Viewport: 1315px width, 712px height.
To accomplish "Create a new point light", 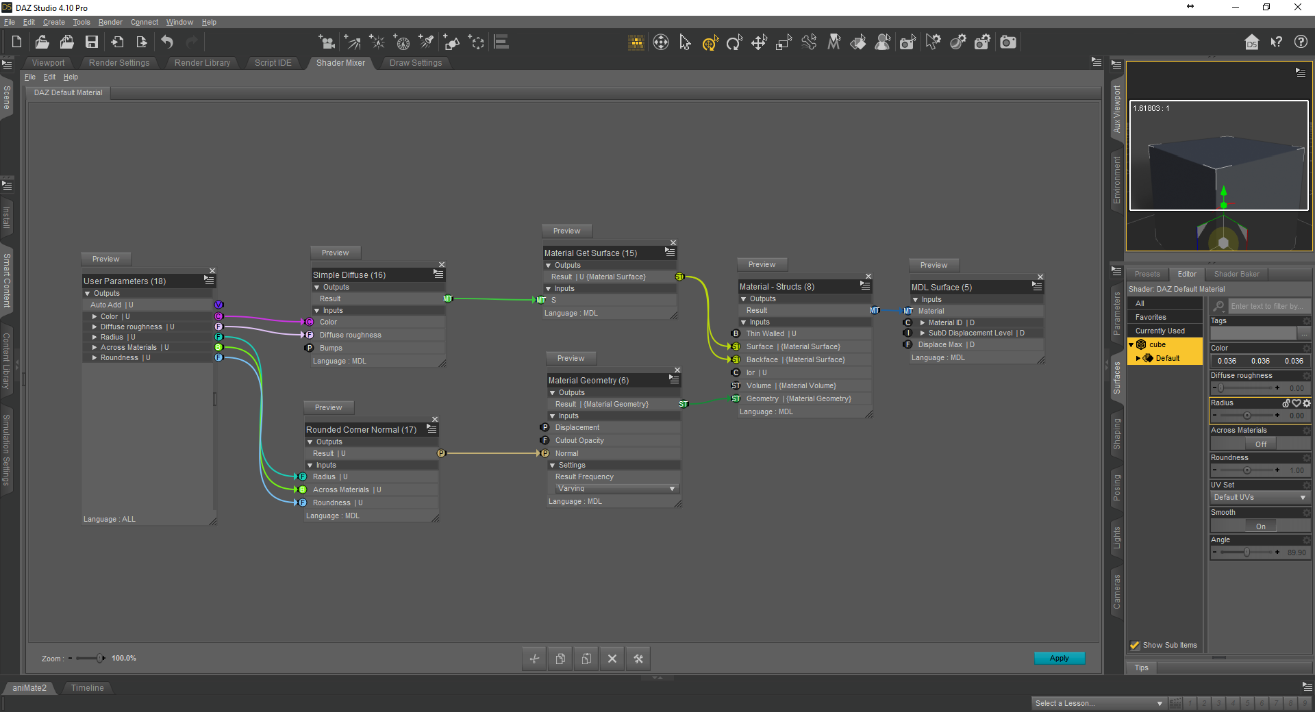I will 377,42.
